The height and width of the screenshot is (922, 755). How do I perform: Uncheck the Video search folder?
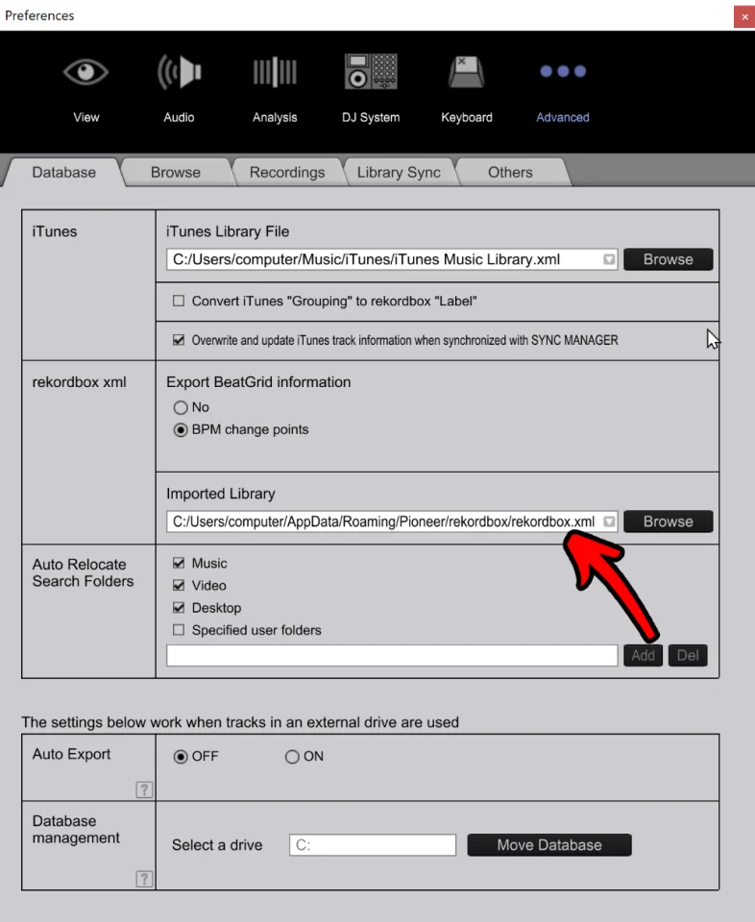(x=179, y=586)
